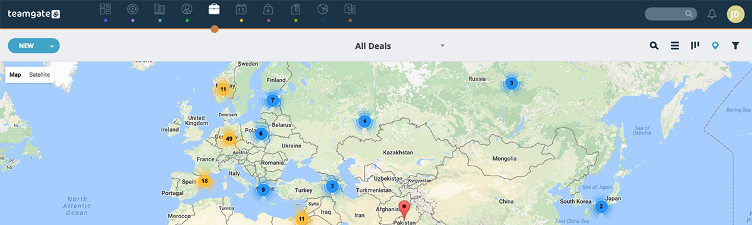Click the cluster 11 below Syria

(x=301, y=218)
